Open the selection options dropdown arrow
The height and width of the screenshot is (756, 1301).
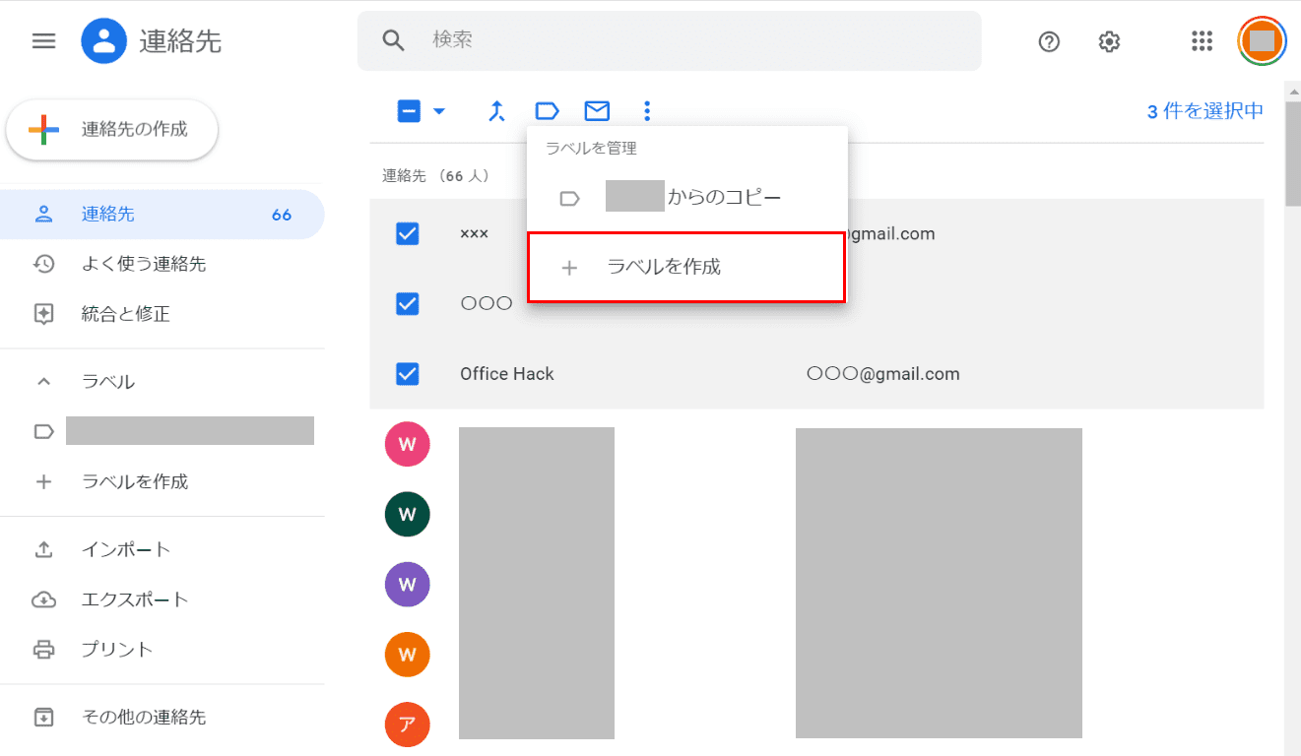(439, 111)
